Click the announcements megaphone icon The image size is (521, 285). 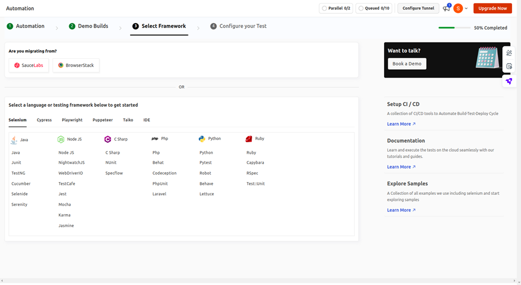click(x=446, y=8)
